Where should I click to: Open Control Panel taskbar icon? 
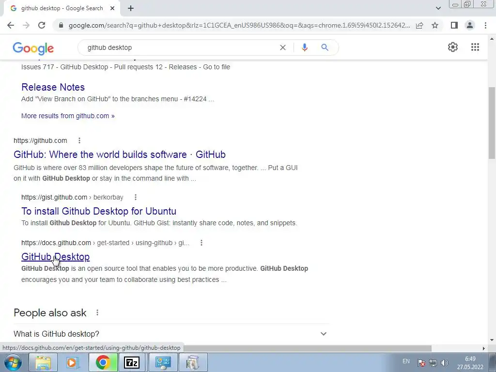click(x=163, y=362)
